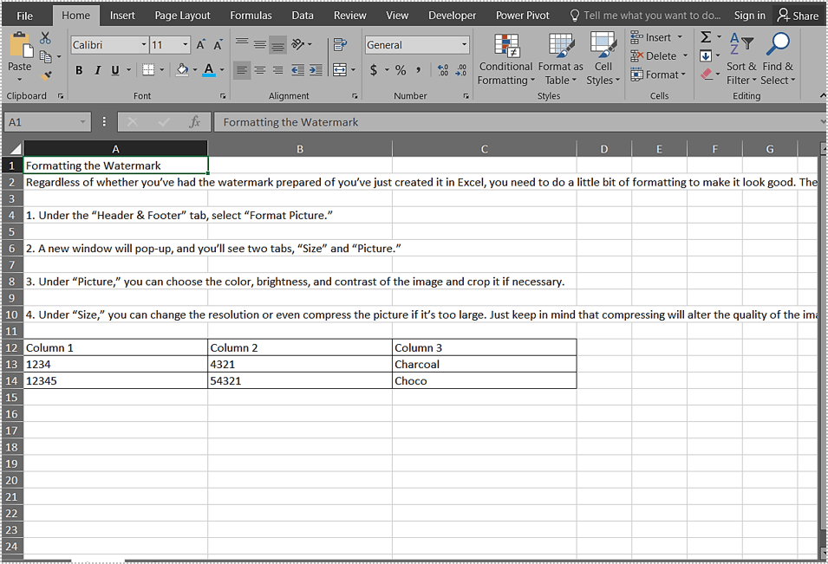The width and height of the screenshot is (828, 564).
Task: Click the Fill Color paint bucket
Action: [181, 70]
